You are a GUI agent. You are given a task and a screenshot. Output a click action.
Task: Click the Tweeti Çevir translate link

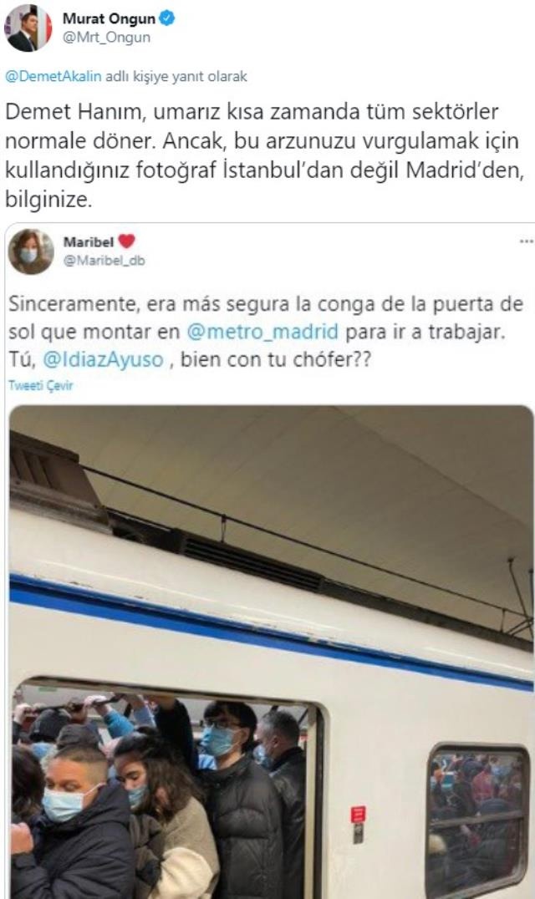coord(41,385)
